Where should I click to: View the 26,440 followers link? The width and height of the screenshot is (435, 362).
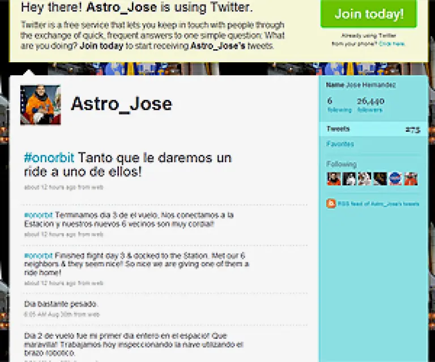(370, 105)
